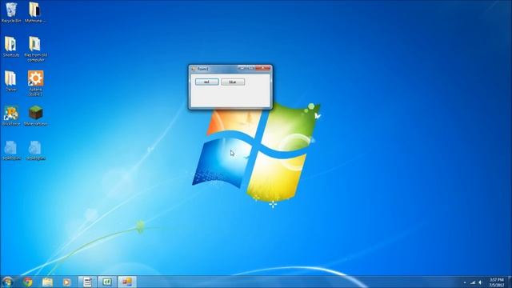Select Files from old computer folder
This screenshot has height=288, width=512.
click(35, 49)
